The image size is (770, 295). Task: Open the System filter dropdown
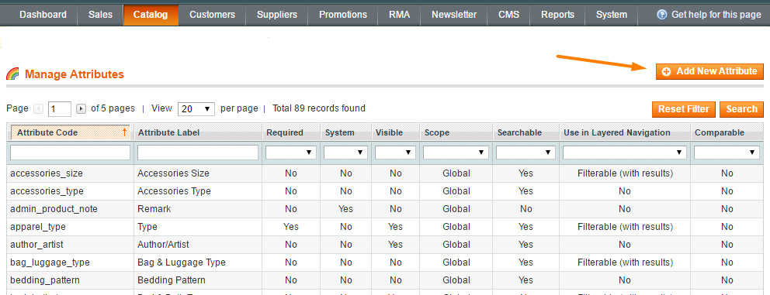(x=345, y=153)
